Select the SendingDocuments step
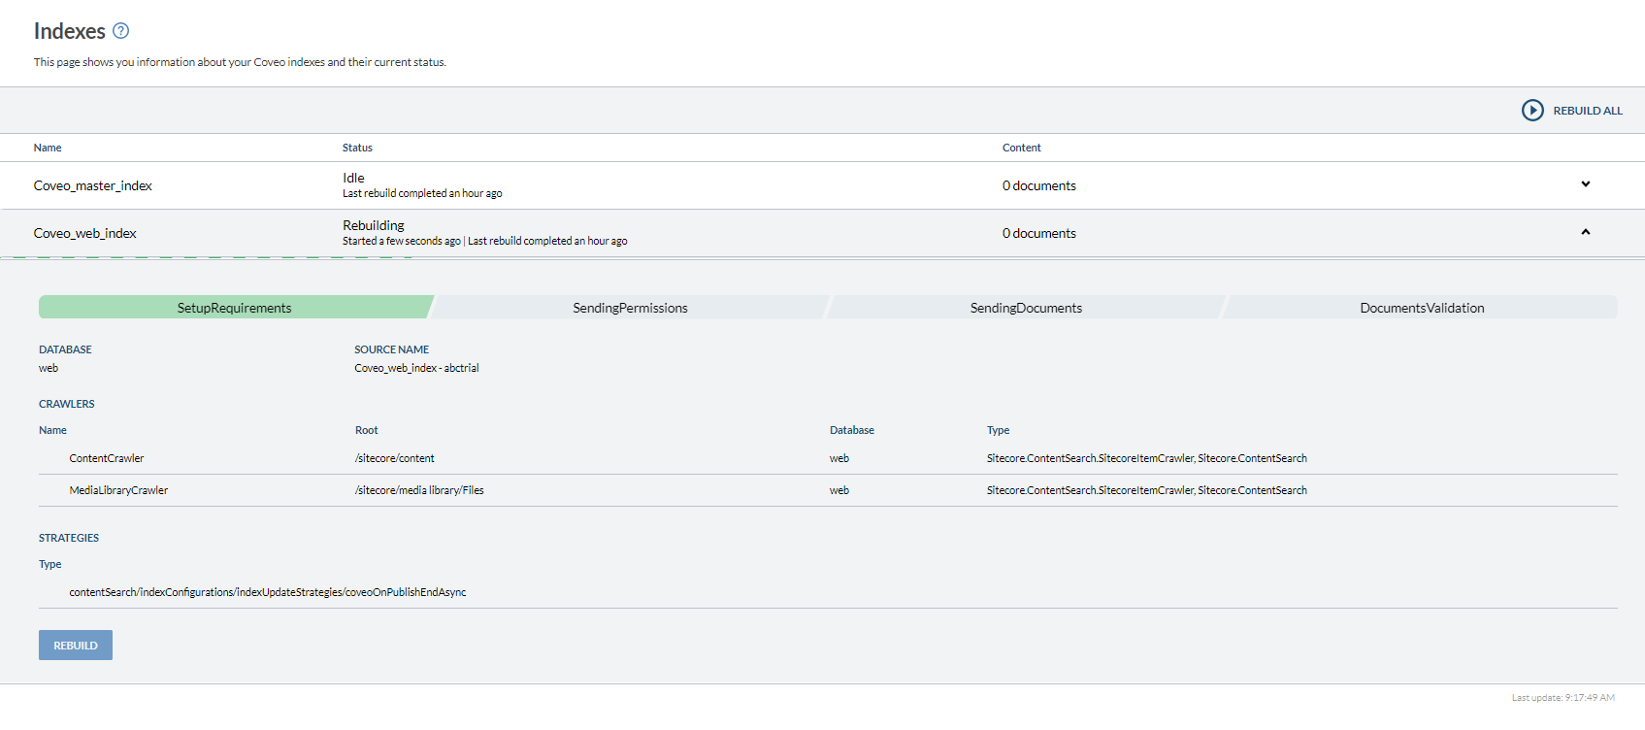1645x730 pixels. 1026,308
